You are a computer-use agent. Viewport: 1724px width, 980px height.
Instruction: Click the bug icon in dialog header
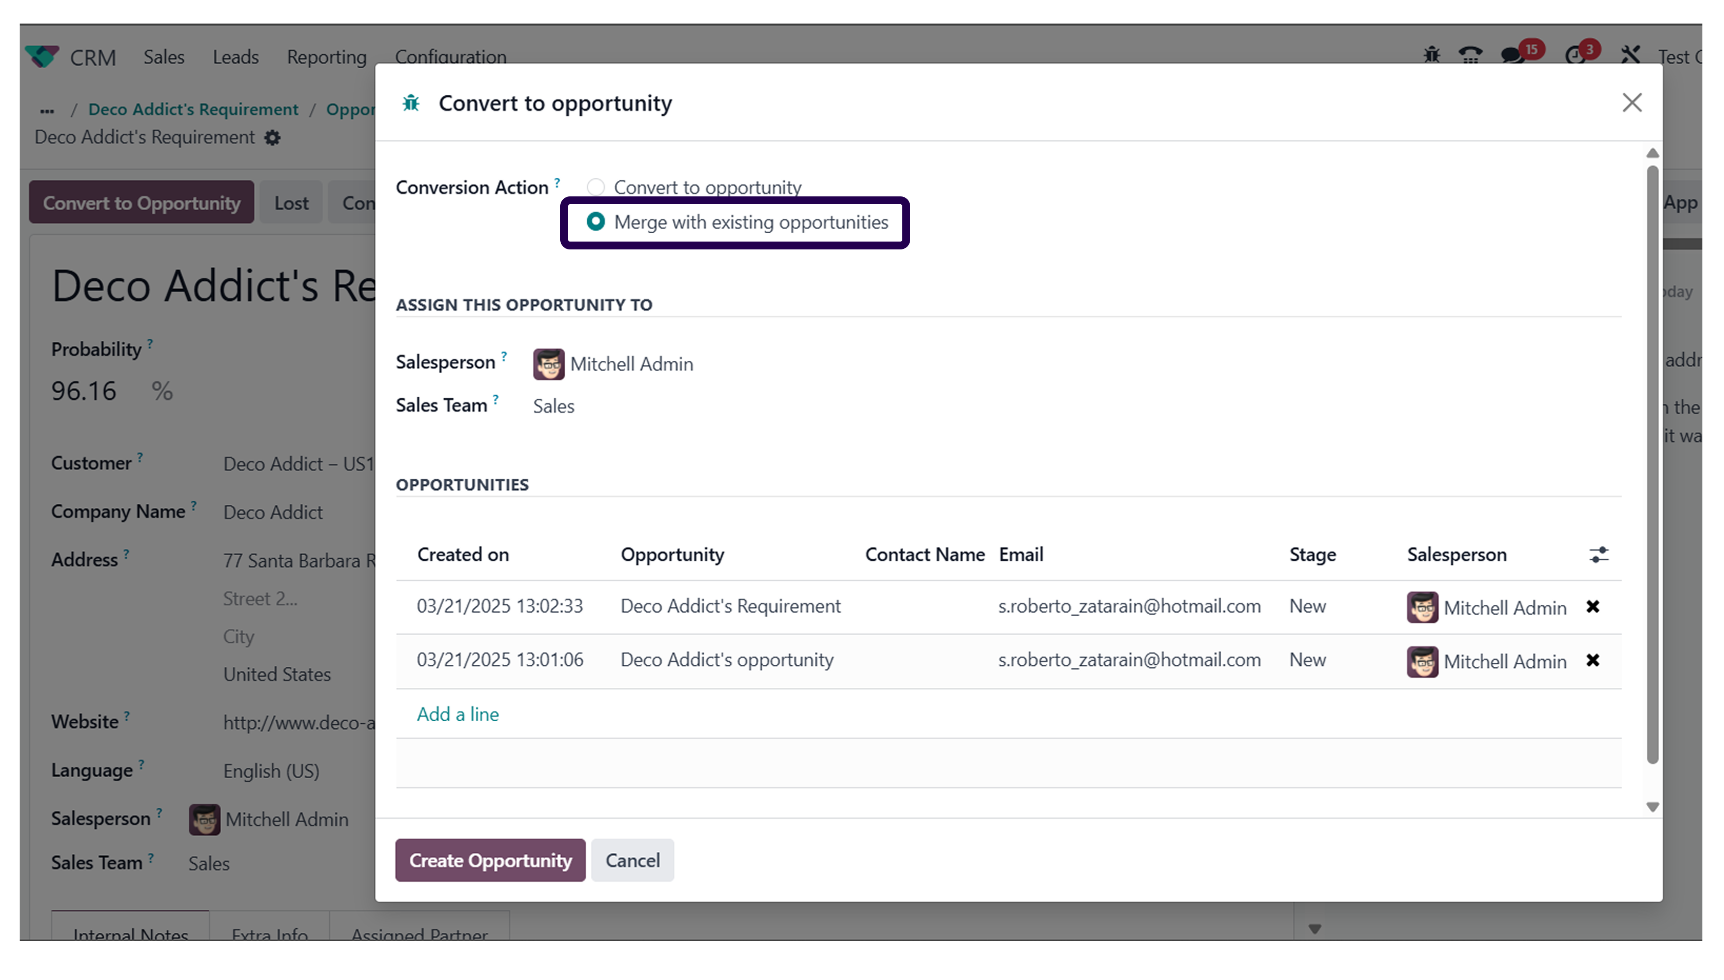pos(411,103)
